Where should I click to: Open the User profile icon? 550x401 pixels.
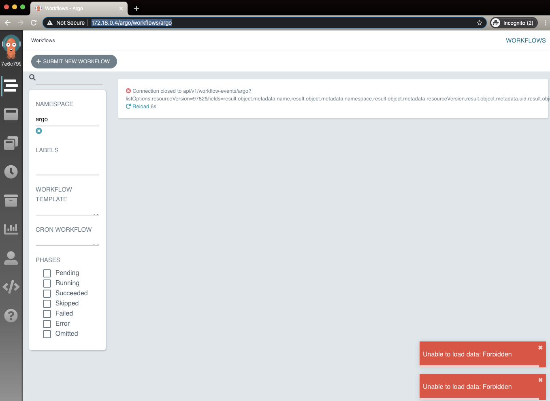[x=11, y=258]
